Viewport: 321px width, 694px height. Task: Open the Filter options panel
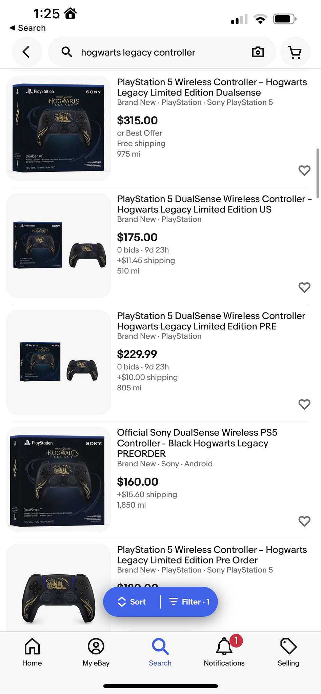click(189, 602)
